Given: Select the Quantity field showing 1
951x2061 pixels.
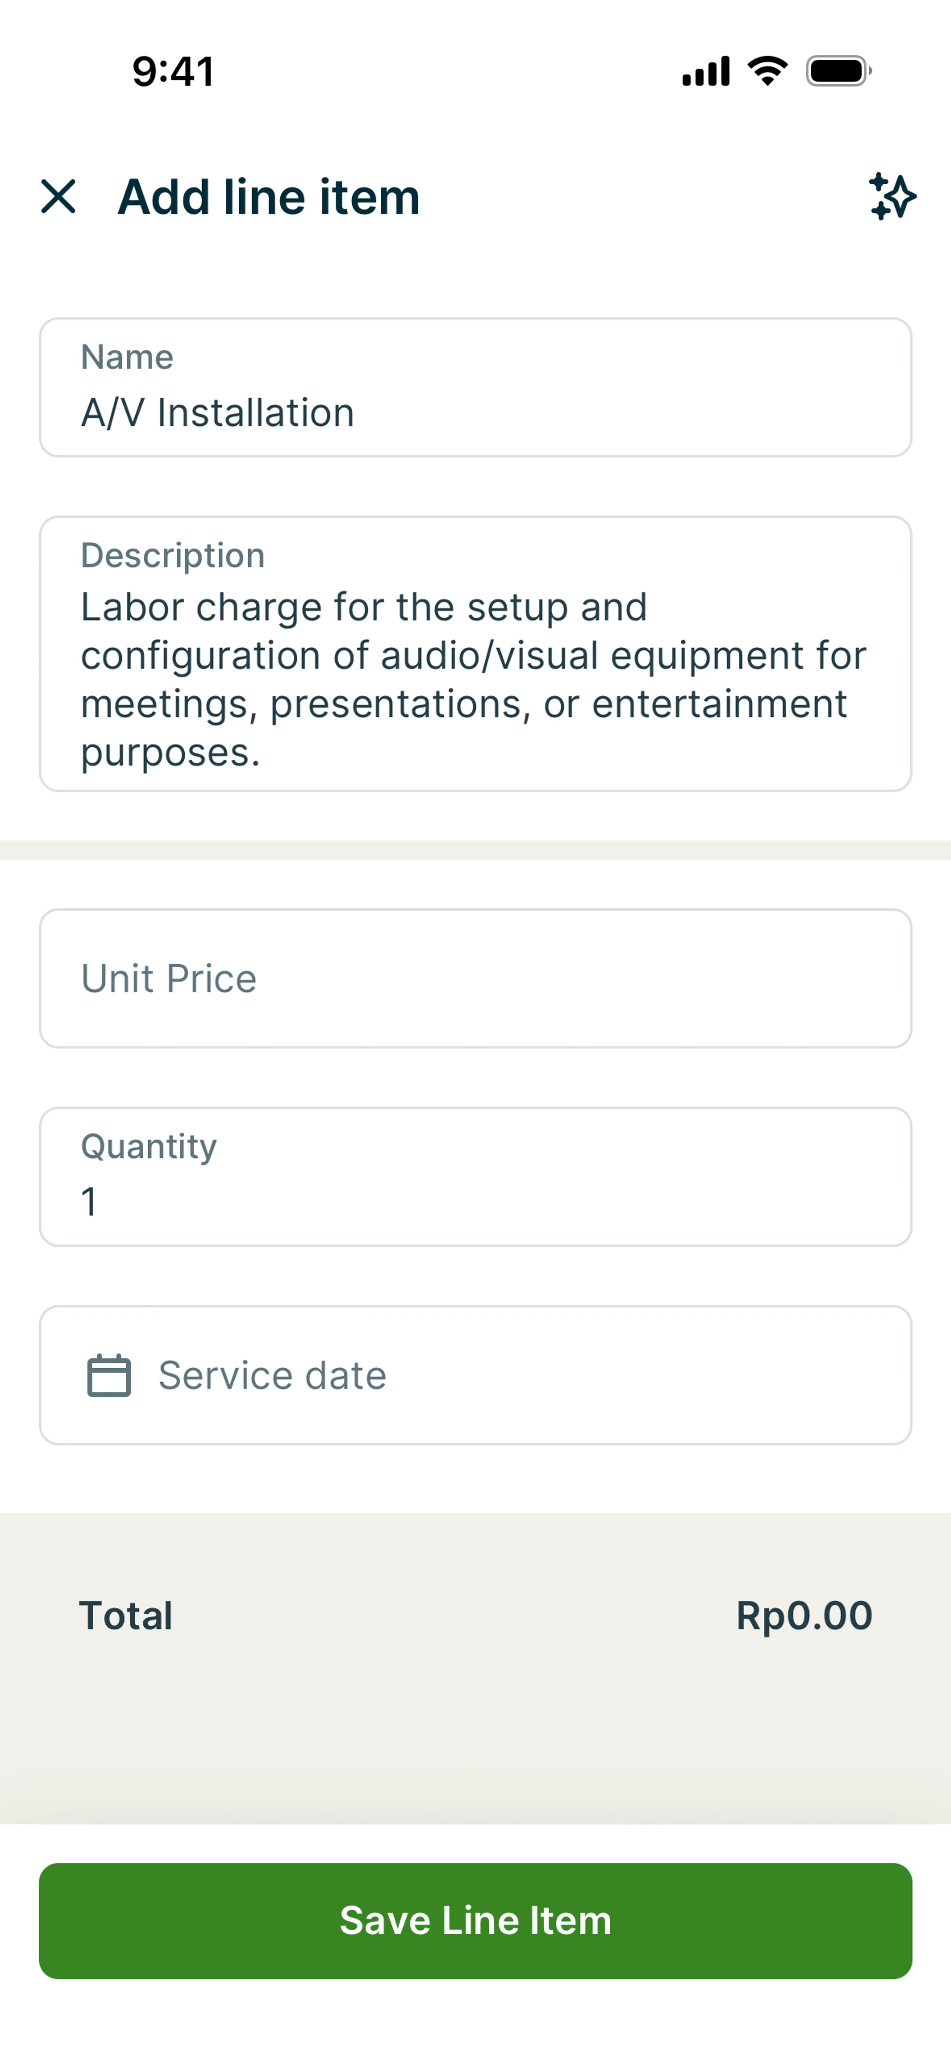Looking at the screenshot, I should [475, 1200].
